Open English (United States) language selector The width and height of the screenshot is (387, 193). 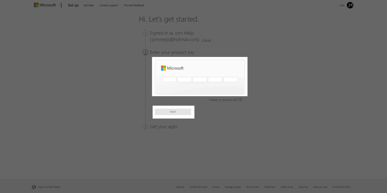[49, 187]
